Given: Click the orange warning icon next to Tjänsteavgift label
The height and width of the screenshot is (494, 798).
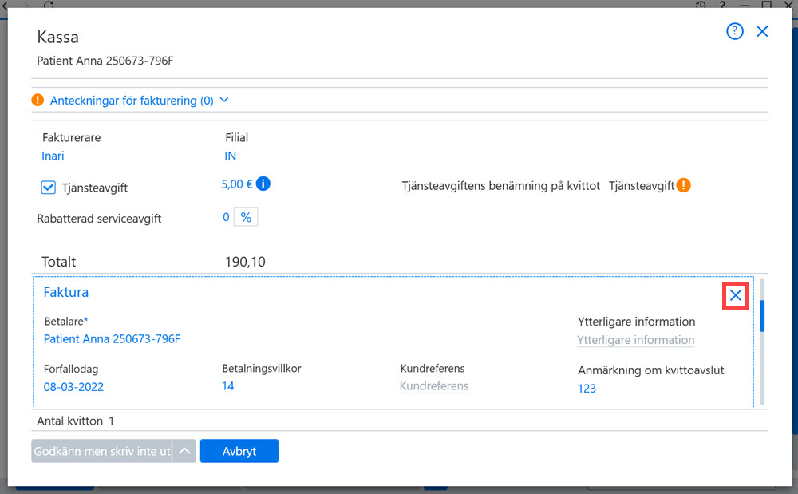Looking at the screenshot, I should pyautogui.click(x=684, y=185).
